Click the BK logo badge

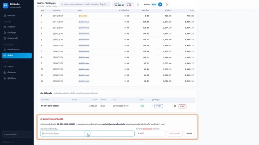coord(6,5)
